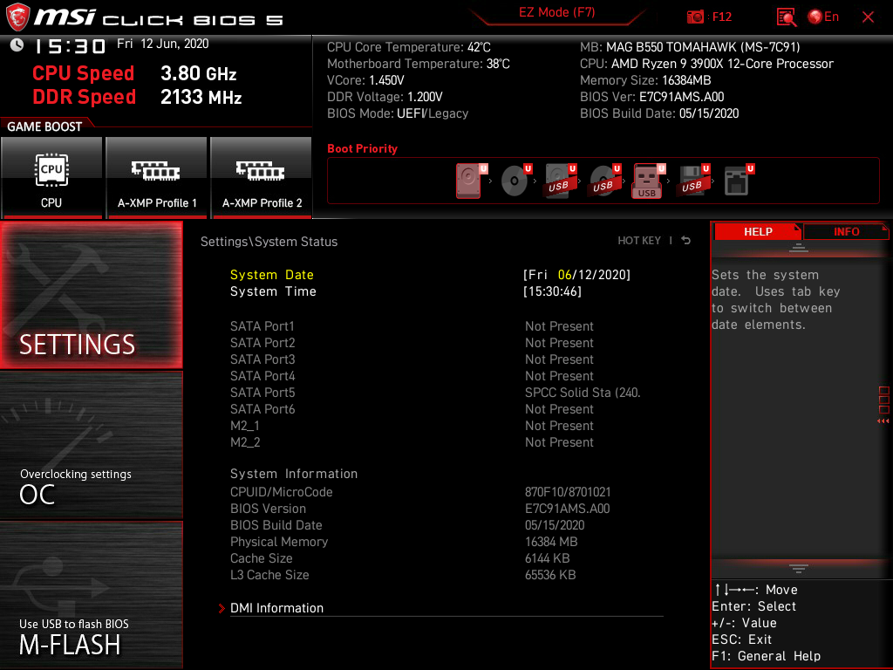
Task: Select the CD/DVD disc boot device icon
Action: [x=516, y=181]
